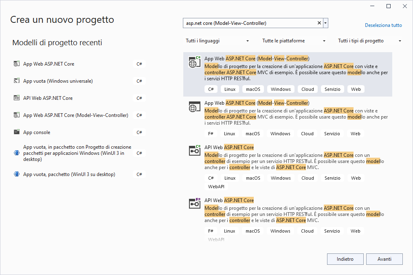The height and width of the screenshot is (275, 413).
Task: Click the C# API Web ASP.NET Core result title
Action: [x=229, y=147]
